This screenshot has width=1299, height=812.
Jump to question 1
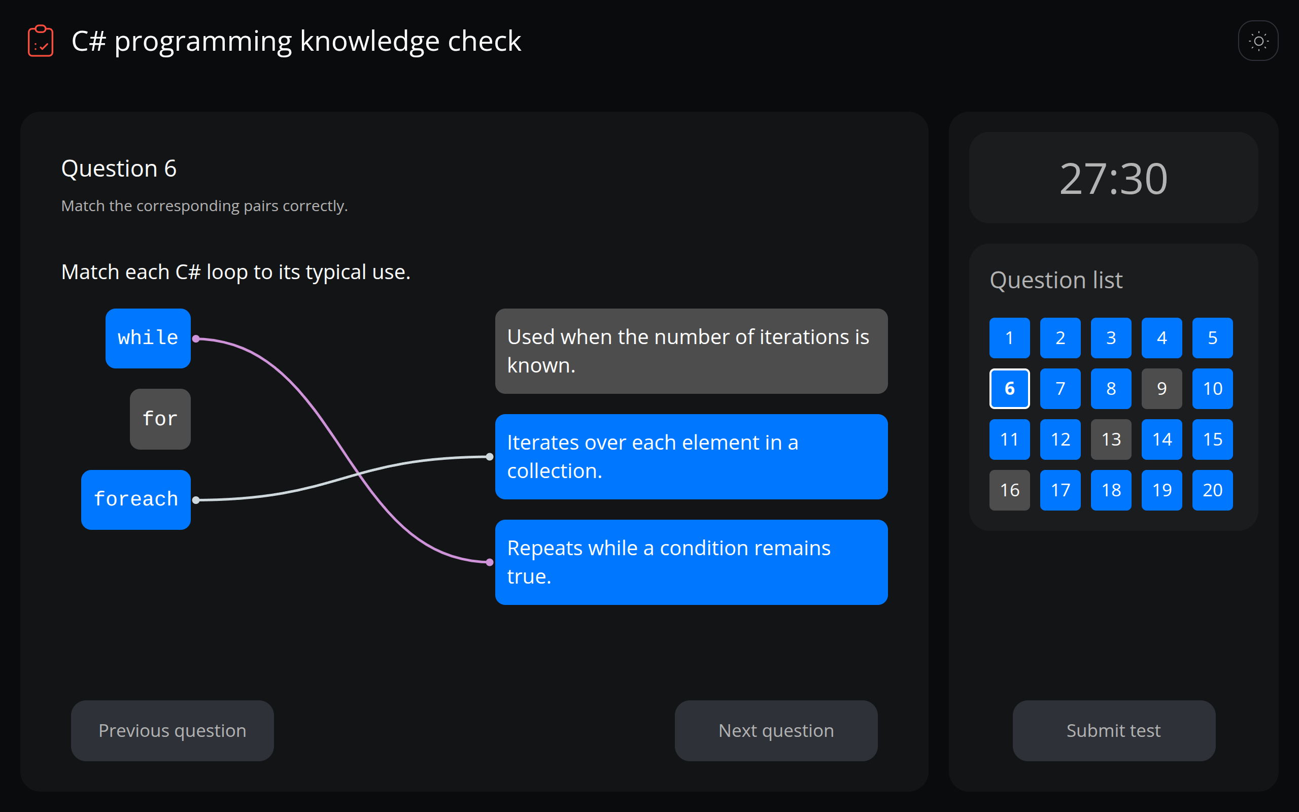point(1010,338)
